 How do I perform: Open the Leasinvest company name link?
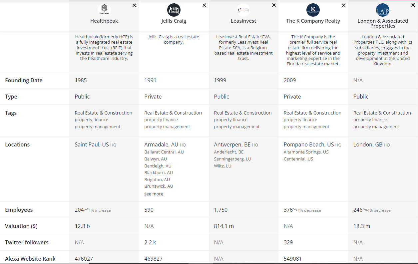[x=243, y=21]
